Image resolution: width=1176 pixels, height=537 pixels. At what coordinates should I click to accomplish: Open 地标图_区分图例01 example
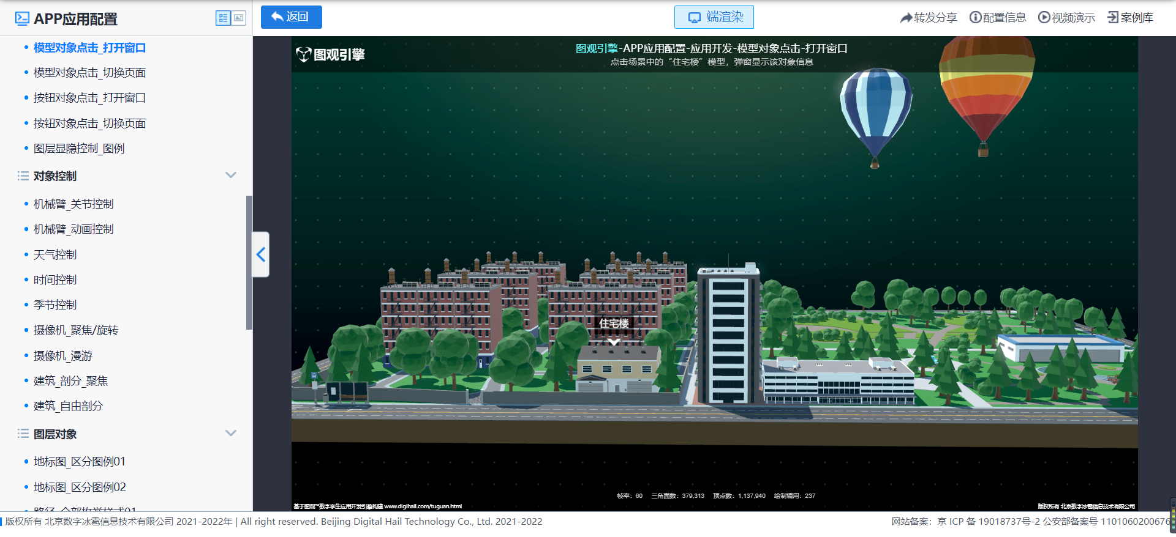click(x=80, y=462)
